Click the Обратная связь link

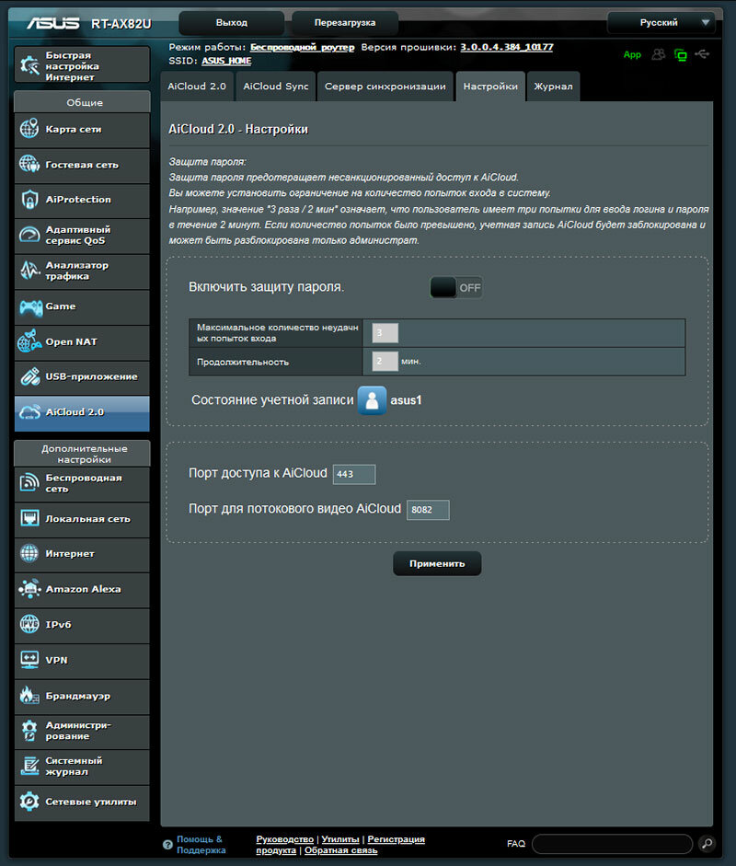pyautogui.click(x=340, y=850)
